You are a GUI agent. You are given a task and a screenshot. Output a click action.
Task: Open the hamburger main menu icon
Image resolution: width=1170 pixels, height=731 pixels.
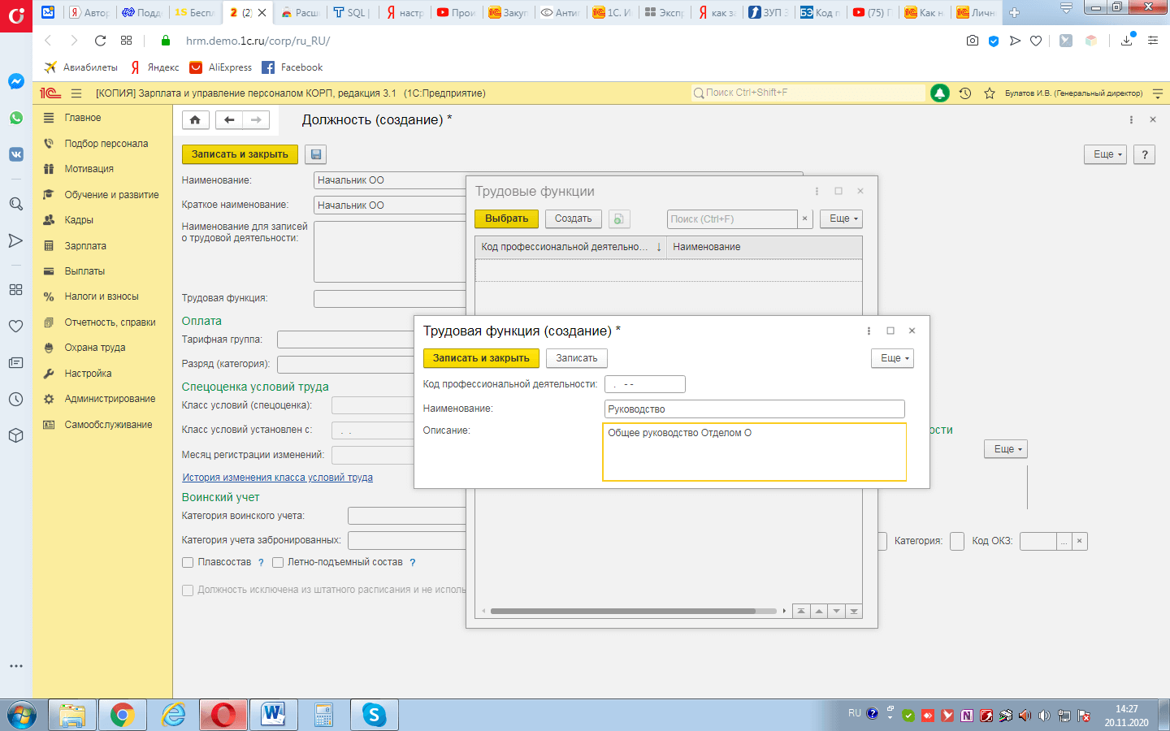coord(76,93)
